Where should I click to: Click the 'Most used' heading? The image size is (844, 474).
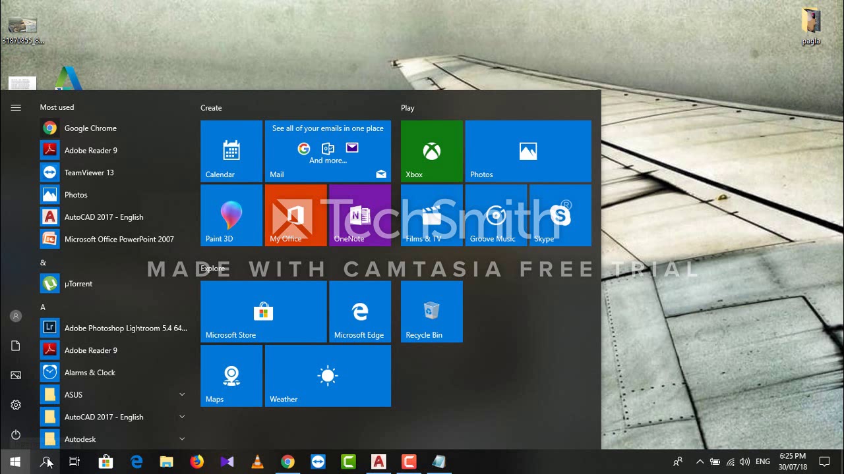(57, 107)
